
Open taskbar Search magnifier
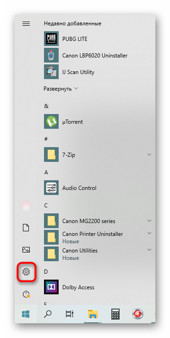coord(48,314)
